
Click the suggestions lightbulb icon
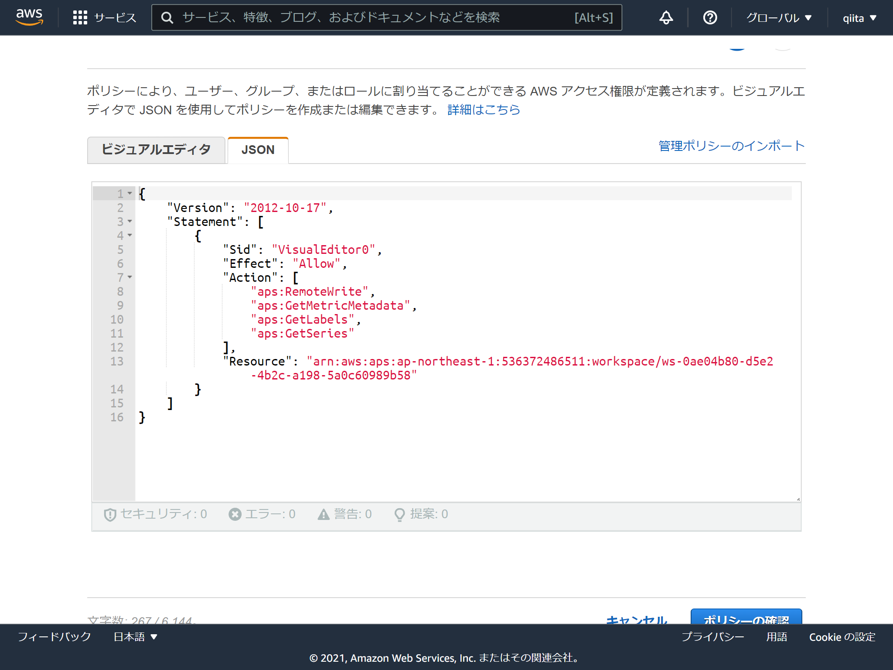coord(399,514)
